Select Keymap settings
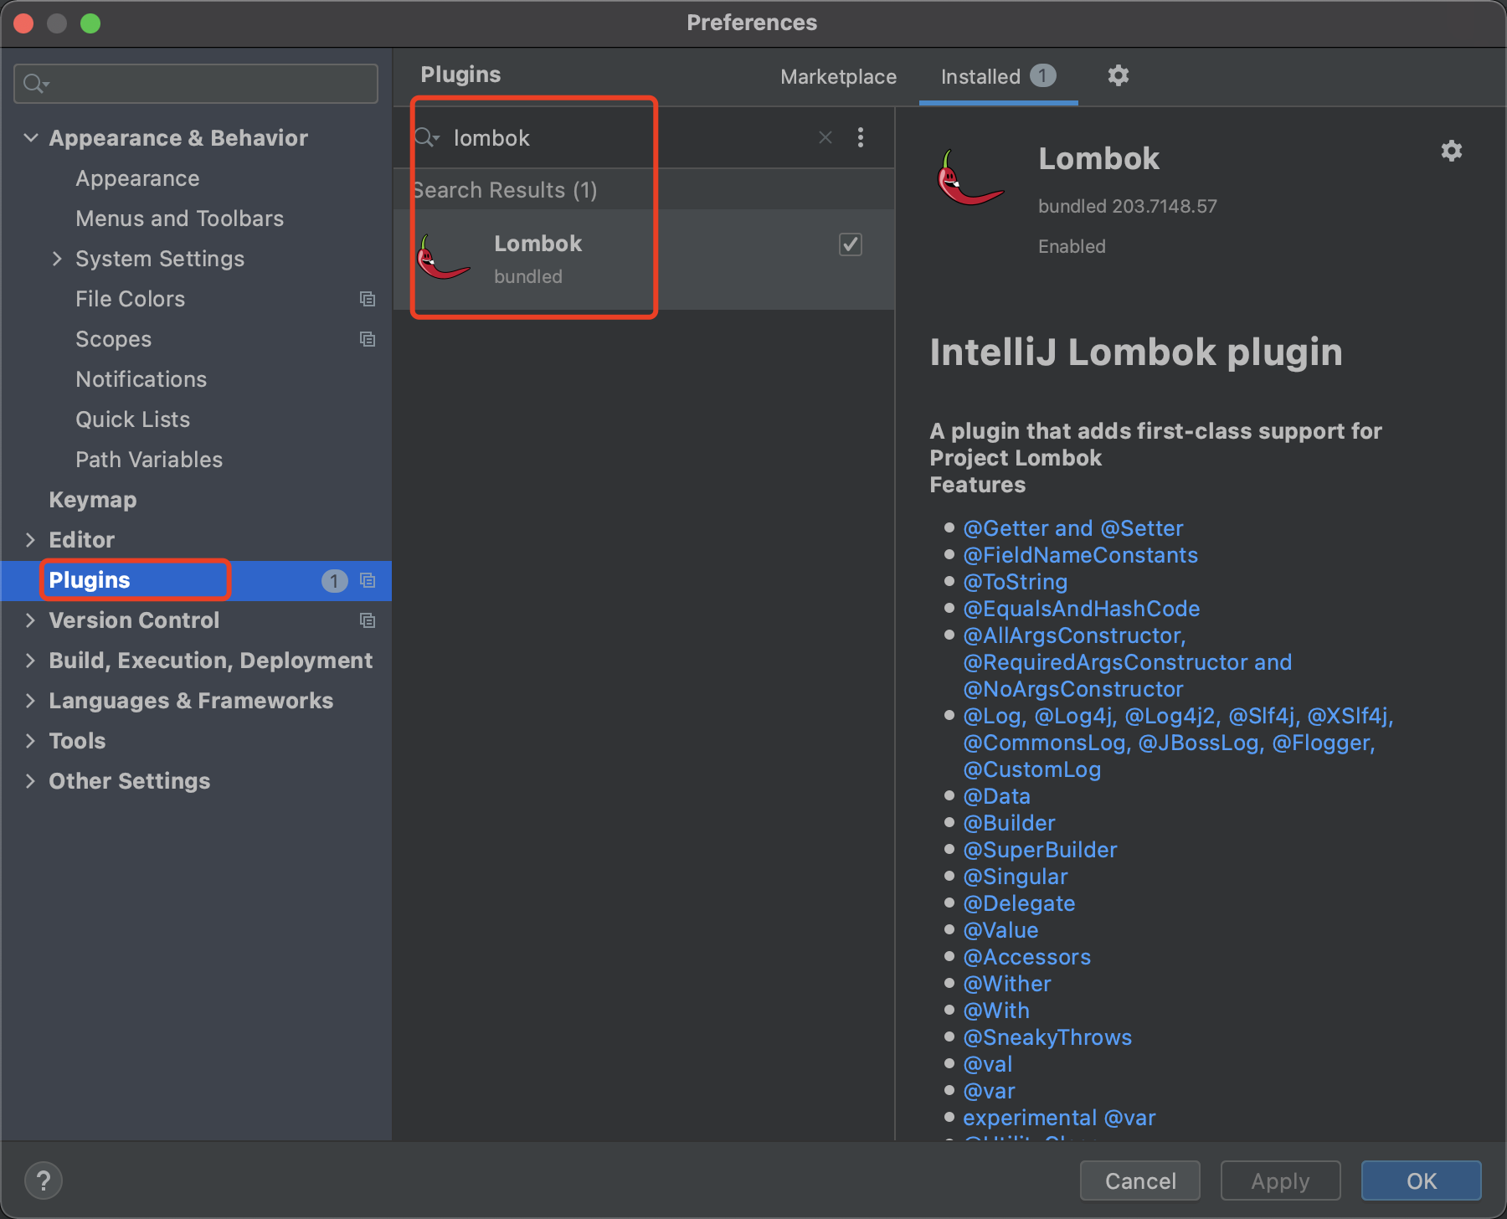This screenshot has height=1219, width=1507. [93, 500]
